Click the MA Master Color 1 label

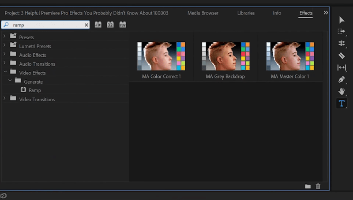click(290, 76)
